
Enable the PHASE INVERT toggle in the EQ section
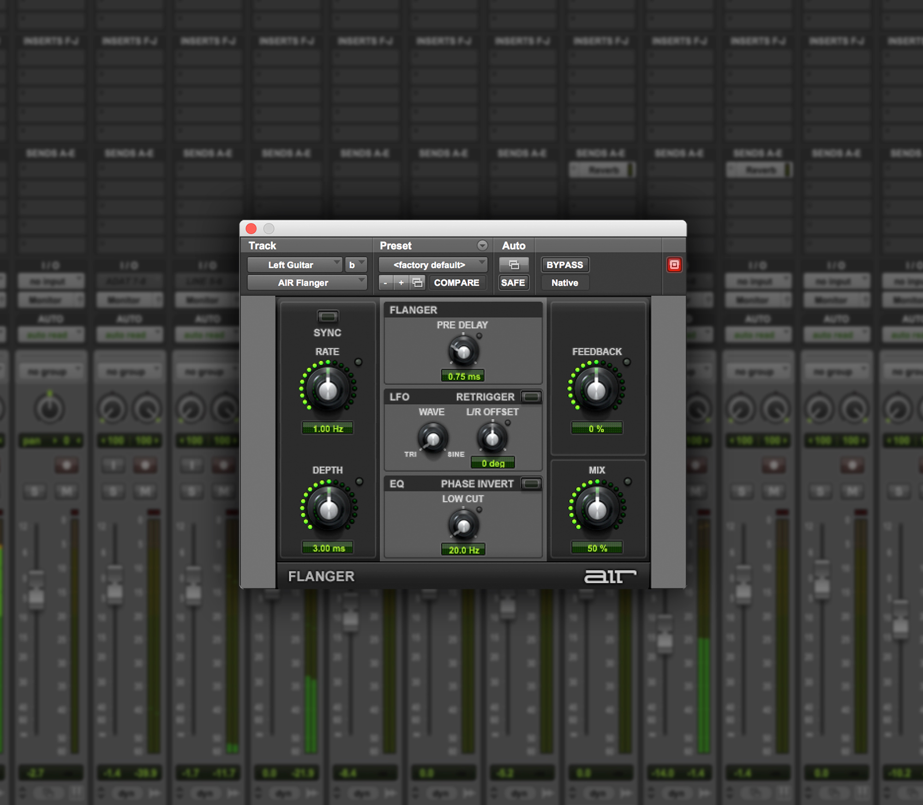click(531, 484)
